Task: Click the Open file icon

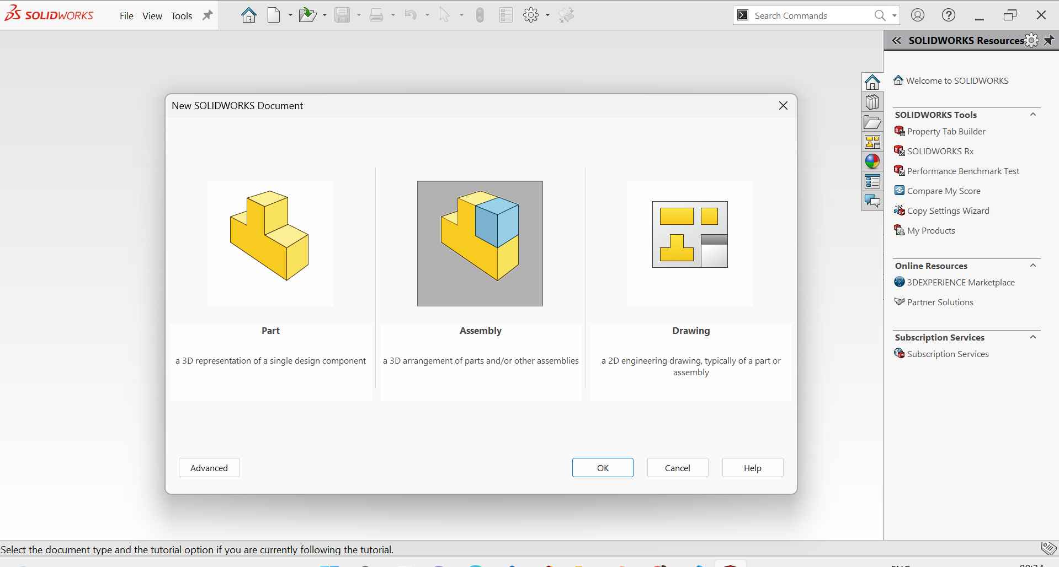Action: pyautogui.click(x=307, y=15)
